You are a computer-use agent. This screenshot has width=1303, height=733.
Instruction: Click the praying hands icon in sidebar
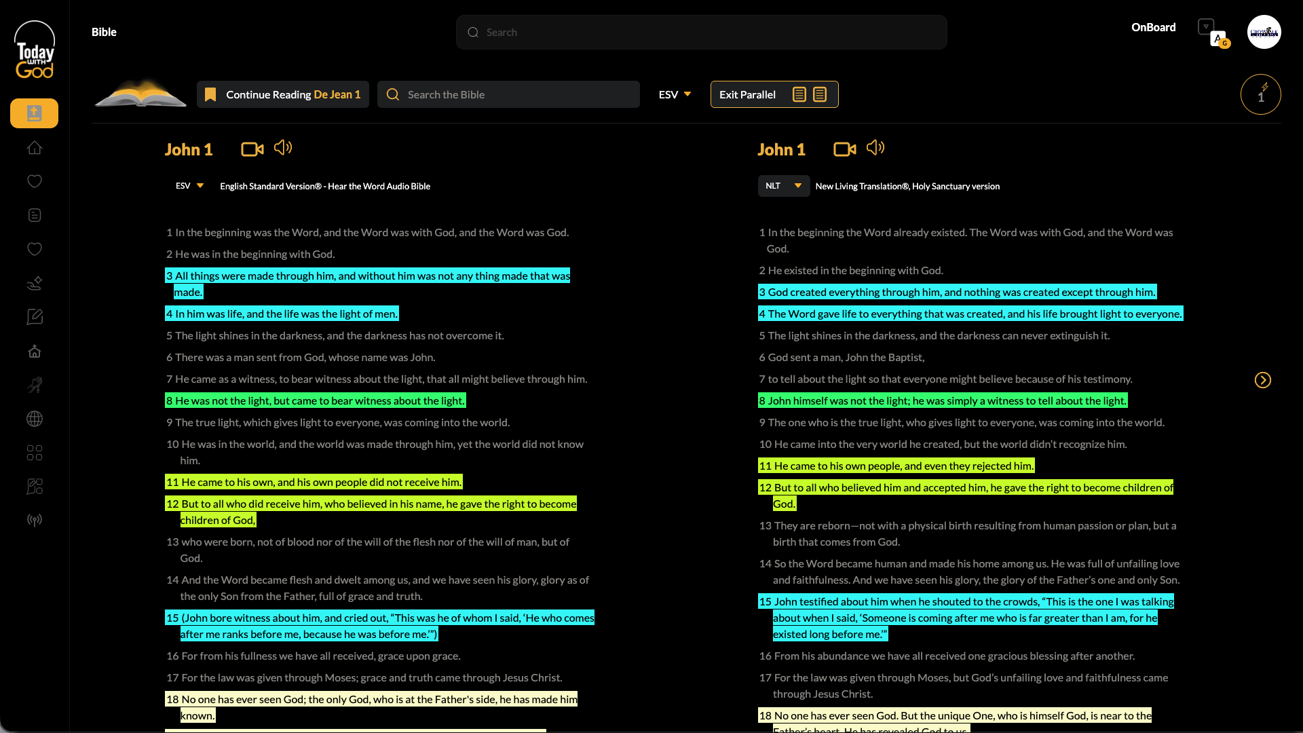tap(35, 385)
